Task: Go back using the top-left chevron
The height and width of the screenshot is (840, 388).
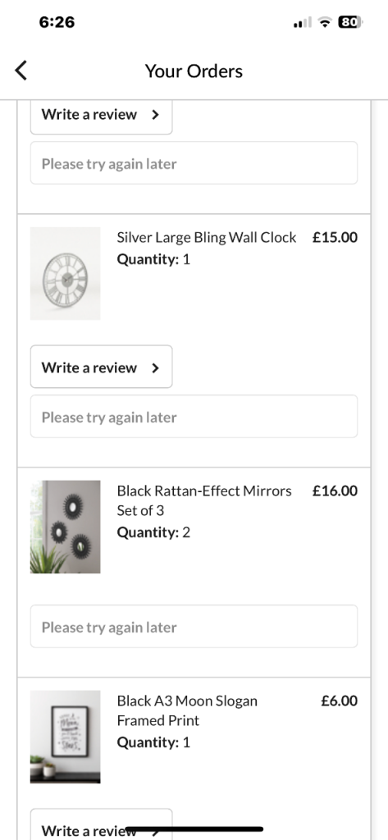Action: 21,71
